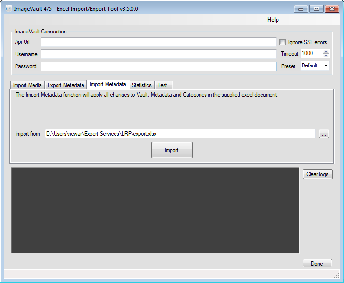Click the ImageVault app icon in title bar

tap(8, 8)
